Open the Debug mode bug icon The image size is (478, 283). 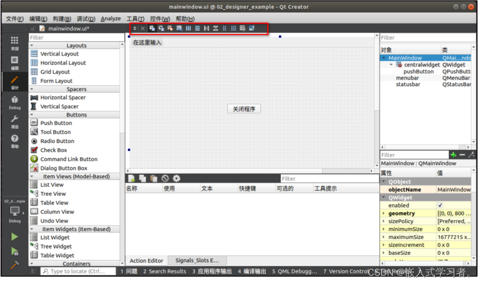coord(15,103)
